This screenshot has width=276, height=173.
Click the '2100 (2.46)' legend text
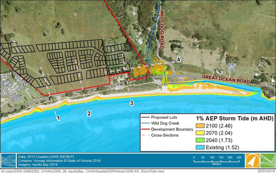click(219, 126)
